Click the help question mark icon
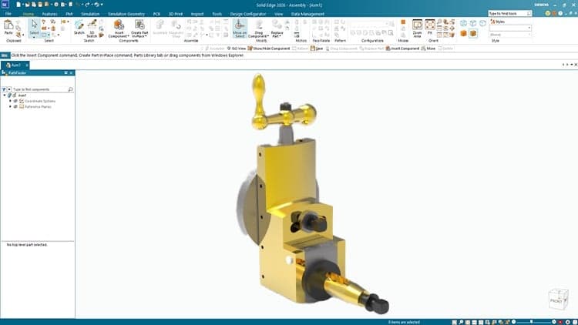 pos(560,13)
